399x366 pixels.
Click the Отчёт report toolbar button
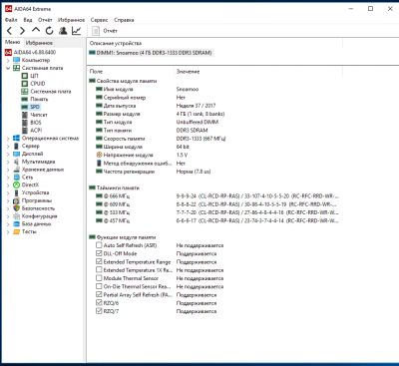[x=105, y=31]
